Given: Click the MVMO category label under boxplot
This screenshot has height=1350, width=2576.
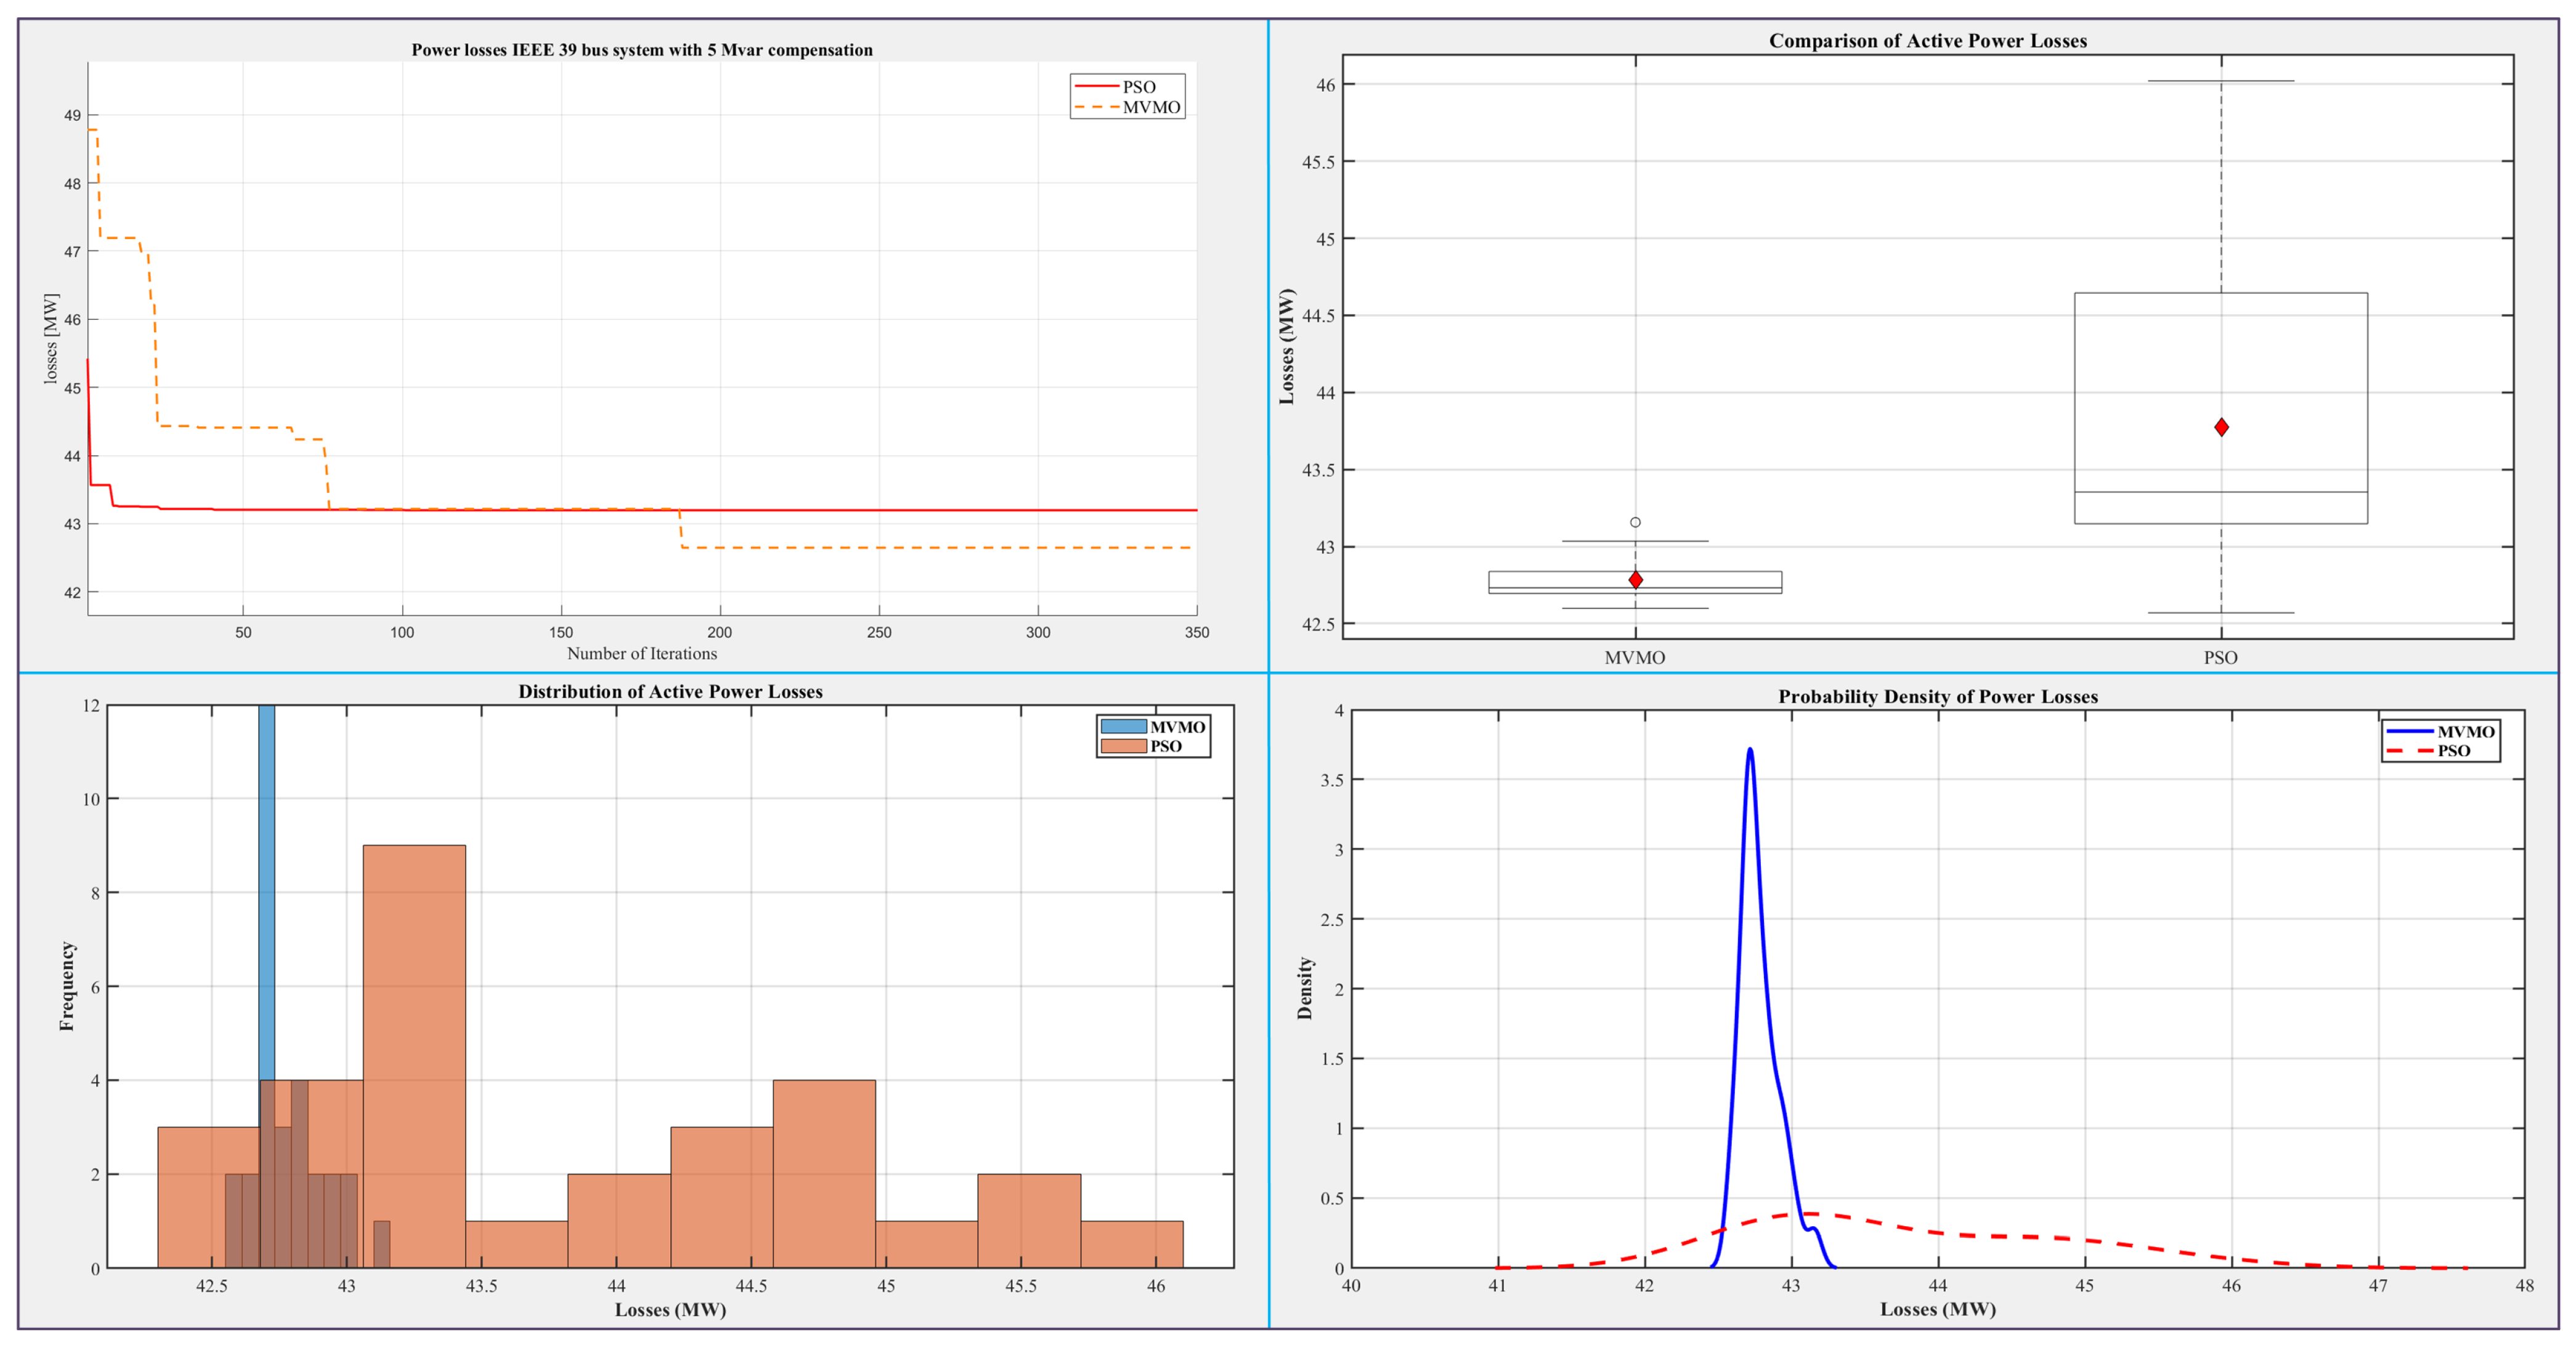Looking at the screenshot, I should tap(1634, 658).
